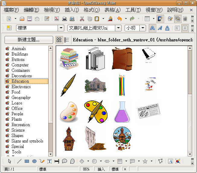Click the Undo arrow icon
This screenshot has height=173, width=197.
coord(119,19)
